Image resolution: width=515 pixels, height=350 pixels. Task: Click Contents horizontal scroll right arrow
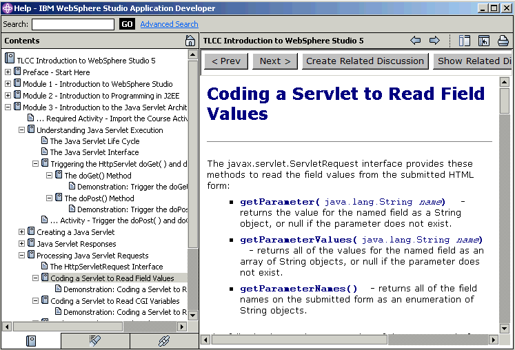(182, 327)
